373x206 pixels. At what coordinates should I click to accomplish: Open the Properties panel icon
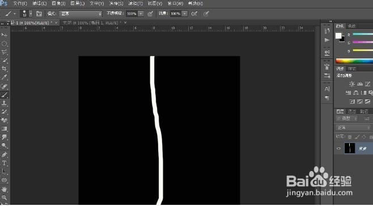(327, 53)
